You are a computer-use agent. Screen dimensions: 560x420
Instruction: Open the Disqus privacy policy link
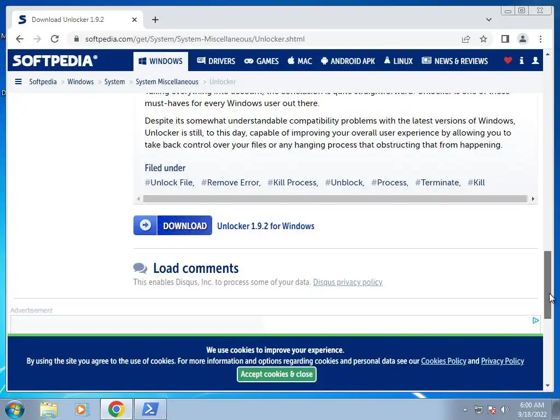click(x=347, y=282)
